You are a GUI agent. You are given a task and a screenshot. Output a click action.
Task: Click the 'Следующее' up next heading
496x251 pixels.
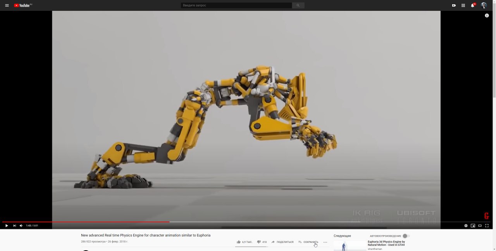click(x=342, y=236)
